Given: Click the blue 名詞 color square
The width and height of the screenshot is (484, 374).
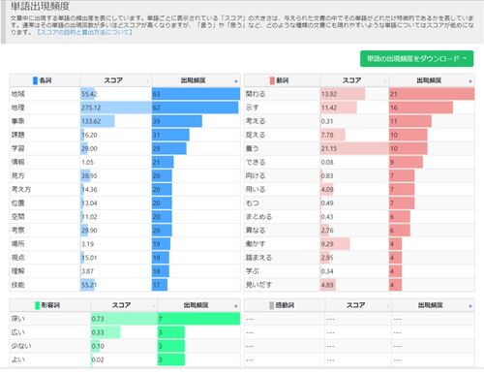Looking at the screenshot, I should [x=35, y=80].
